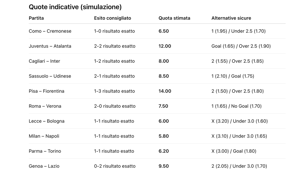Image resolution: width=308 pixels, height=180 pixels.
Task: Select the 'Roma – Verona' match cell
Action: pos(45,106)
